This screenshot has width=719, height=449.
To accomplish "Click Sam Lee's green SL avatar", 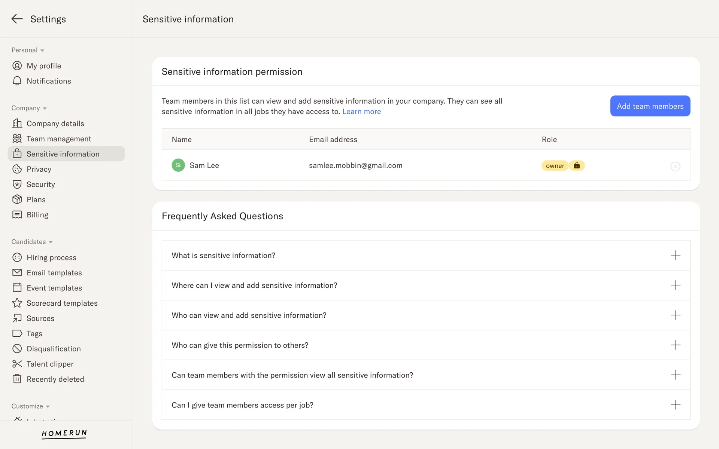I will pos(178,165).
